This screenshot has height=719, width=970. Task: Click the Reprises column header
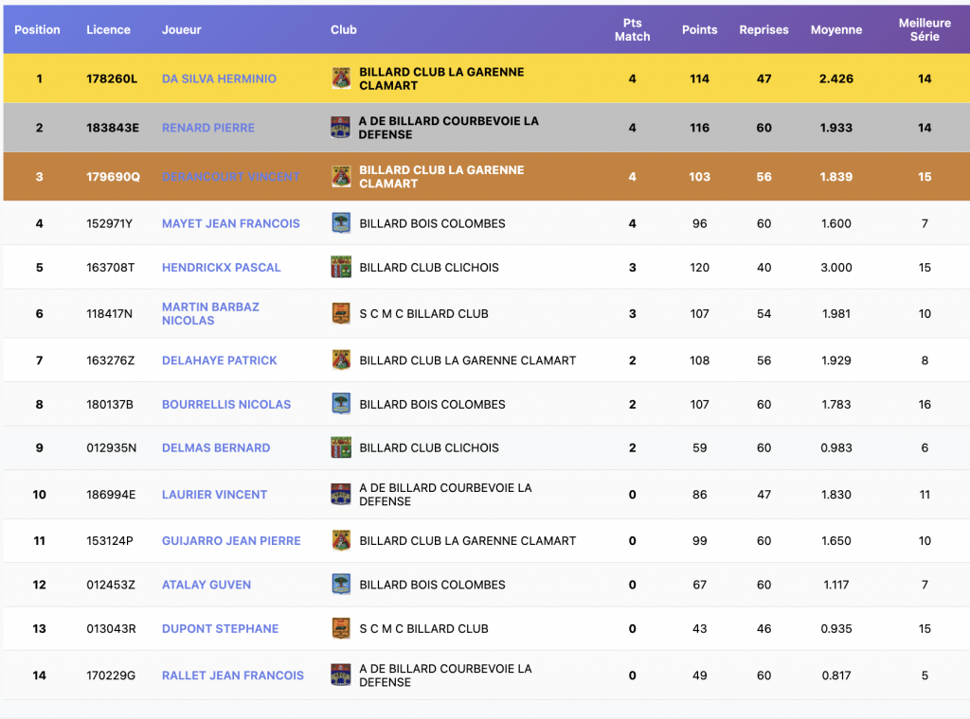pyautogui.click(x=763, y=29)
